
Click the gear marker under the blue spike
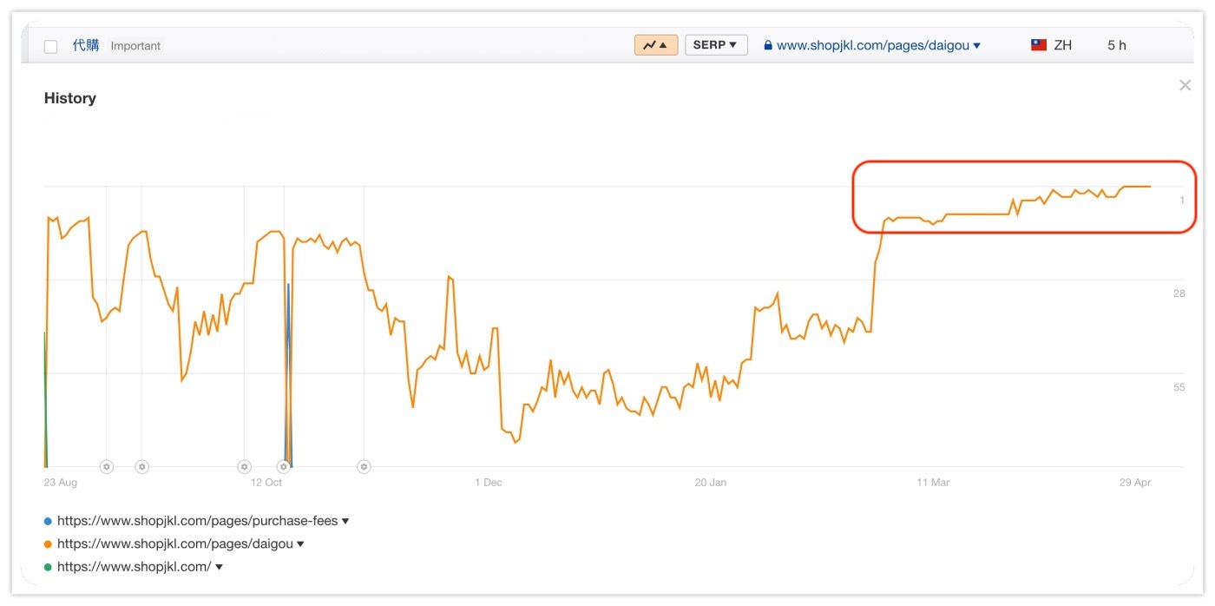(x=283, y=467)
